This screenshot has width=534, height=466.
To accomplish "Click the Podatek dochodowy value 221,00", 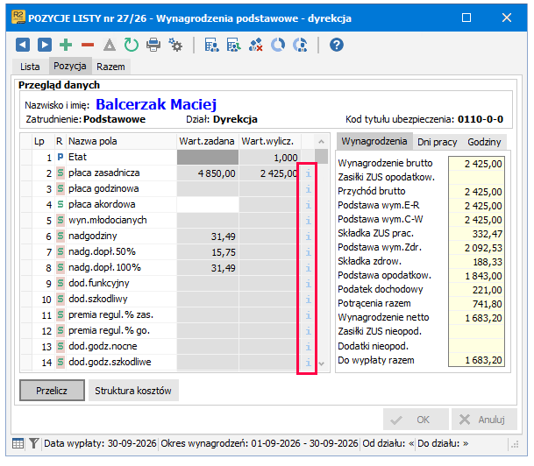I will click(476, 290).
